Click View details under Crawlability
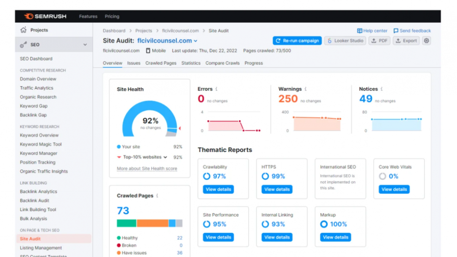The width and height of the screenshot is (457, 257). pyautogui.click(x=218, y=189)
